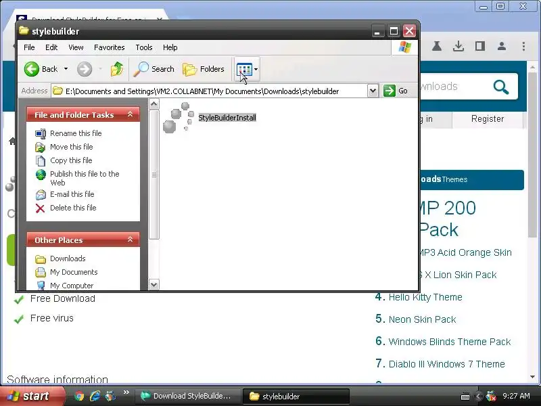Image resolution: width=541 pixels, height=406 pixels.
Task: Open Windows Blinds Theme Pack link
Action: tap(450, 342)
